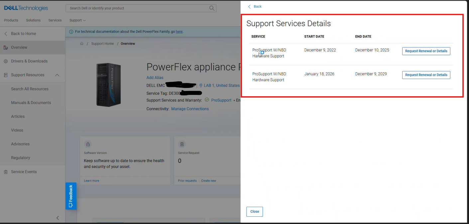Image resolution: width=469 pixels, height=224 pixels.
Task: Open Search All Resources
Action: point(30,89)
